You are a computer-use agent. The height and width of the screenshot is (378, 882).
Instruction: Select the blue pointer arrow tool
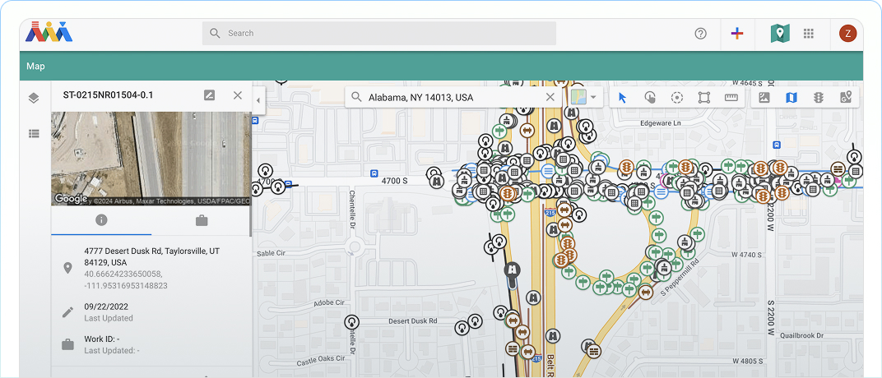(x=622, y=97)
